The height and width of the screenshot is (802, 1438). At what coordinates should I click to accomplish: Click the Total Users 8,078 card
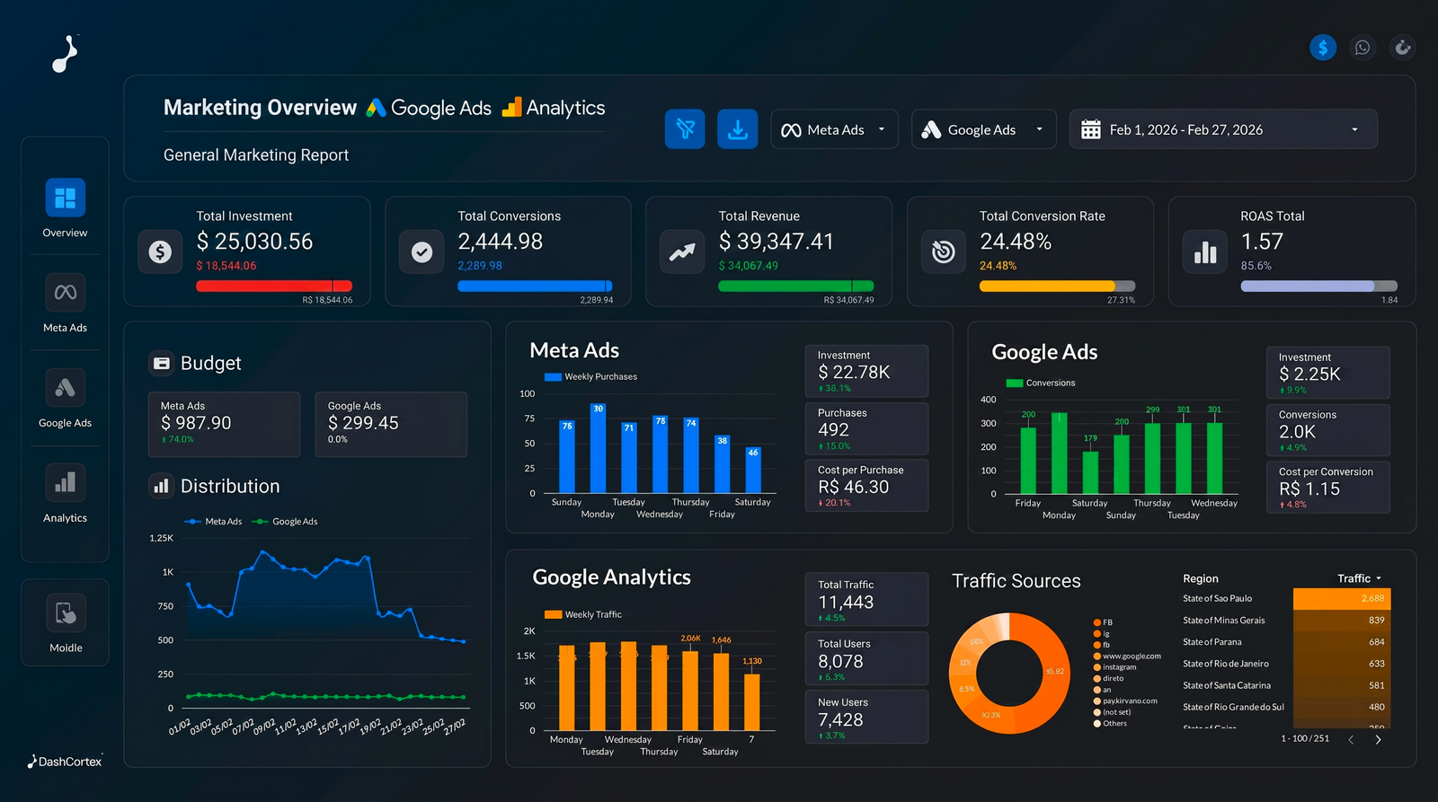[866, 658]
